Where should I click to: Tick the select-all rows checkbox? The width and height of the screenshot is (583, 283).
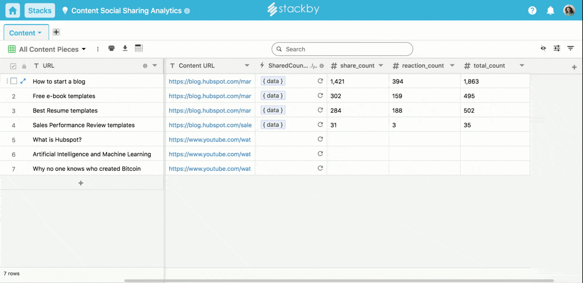click(x=13, y=66)
